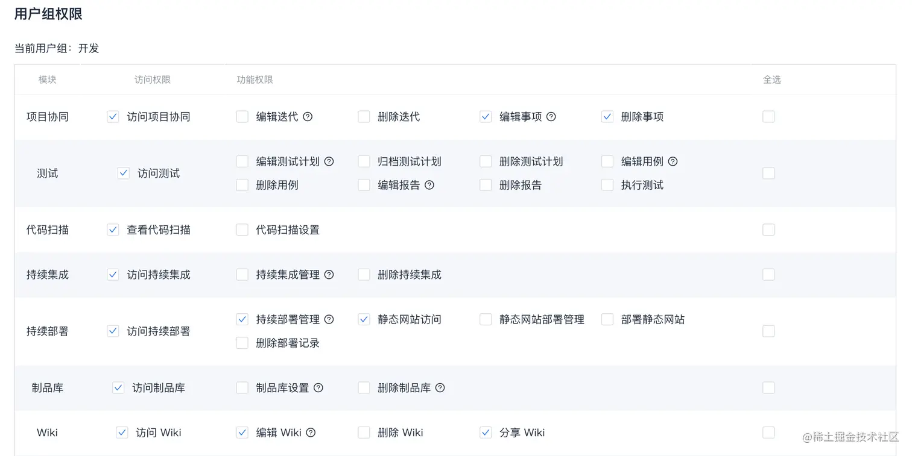The height and width of the screenshot is (456, 912).
Task: Uncheck the 删除事项 checkbox
Action: (x=607, y=117)
